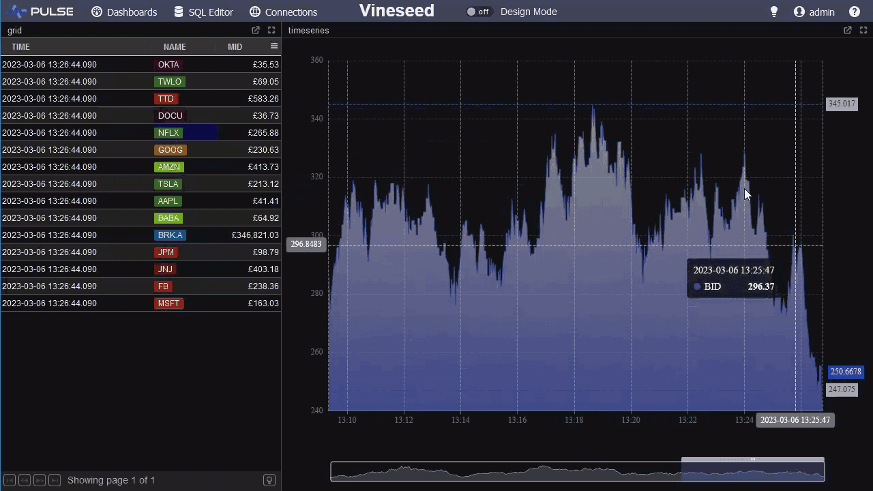
Task: Sort by the NAME column header
Action: [175, 47]
